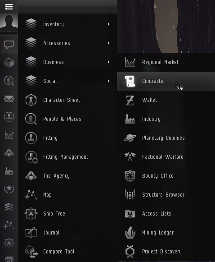215x262 pixels.
Task: Open mail envelope icon in sidebar
Action: [9, 99]
